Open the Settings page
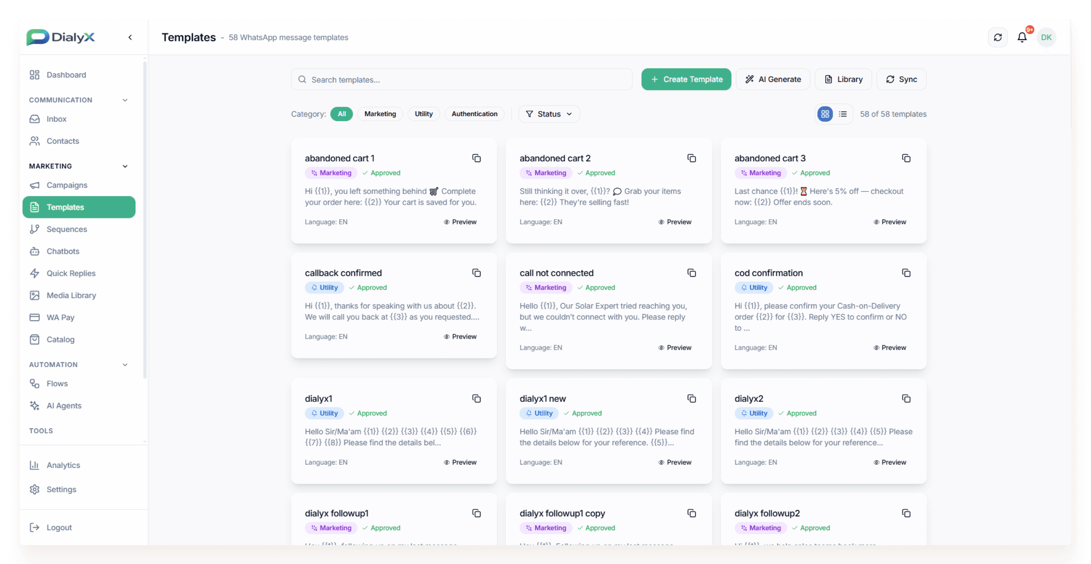This screenshot has height=564, width=1091. (x=79, y=489)
